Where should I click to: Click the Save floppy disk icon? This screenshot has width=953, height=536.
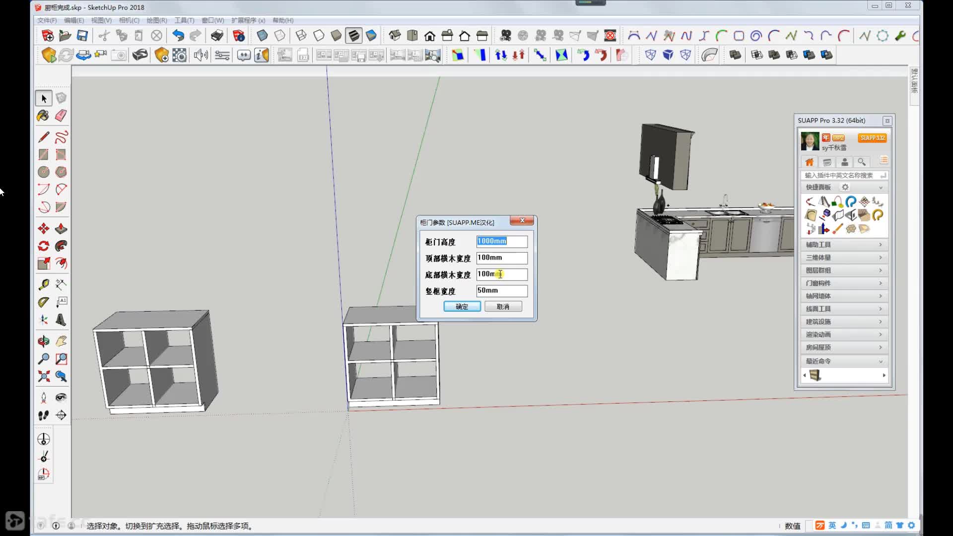[82, 35]
